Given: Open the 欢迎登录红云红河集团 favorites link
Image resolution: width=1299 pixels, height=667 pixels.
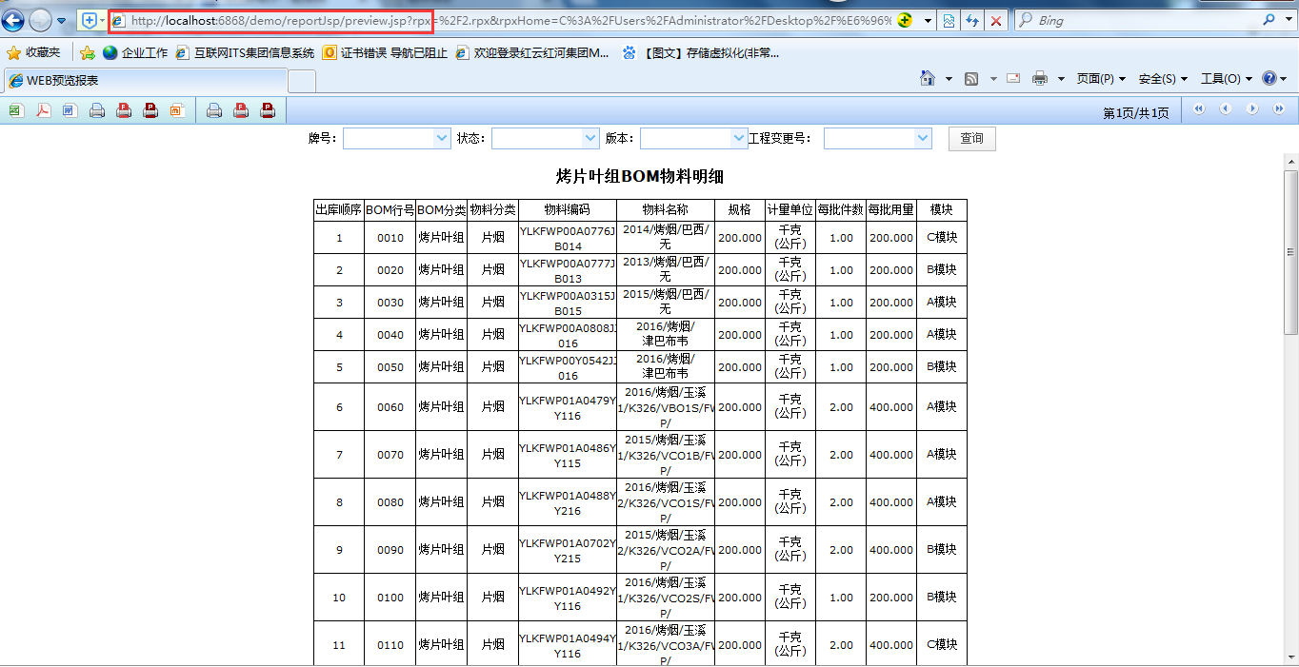Looking at the screenshot, I should point(532,52).
